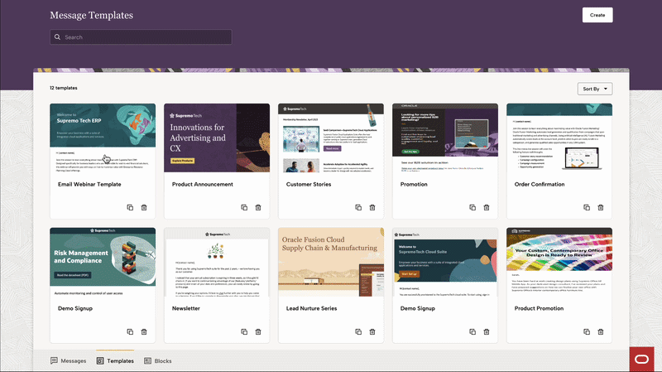Delete the Promotion template
This screenshot has height=372, width=662.
(487, 208)
